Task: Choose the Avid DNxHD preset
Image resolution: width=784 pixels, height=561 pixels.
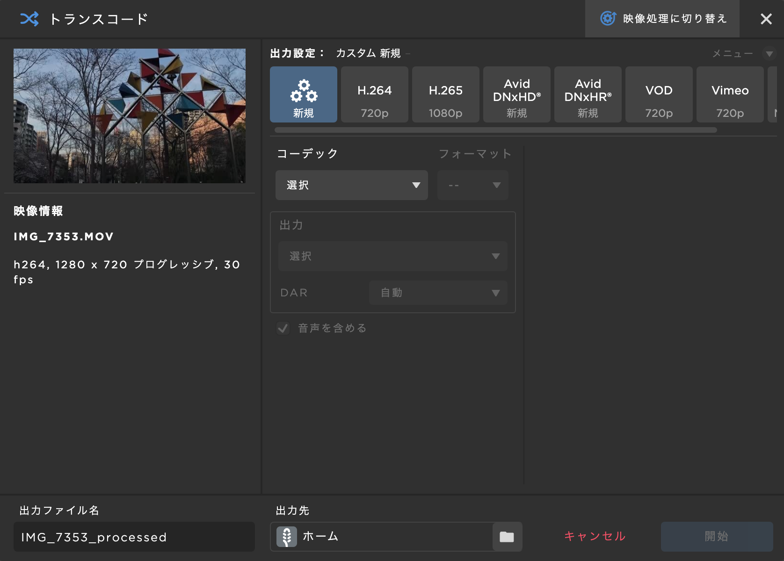Action: [x=517, y=94]
